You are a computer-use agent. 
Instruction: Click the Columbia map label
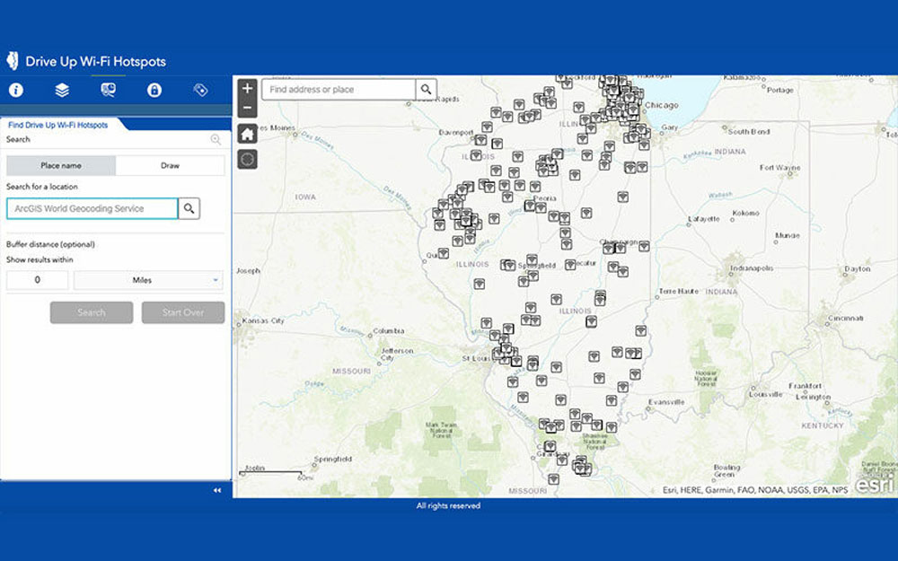(388, 331)
